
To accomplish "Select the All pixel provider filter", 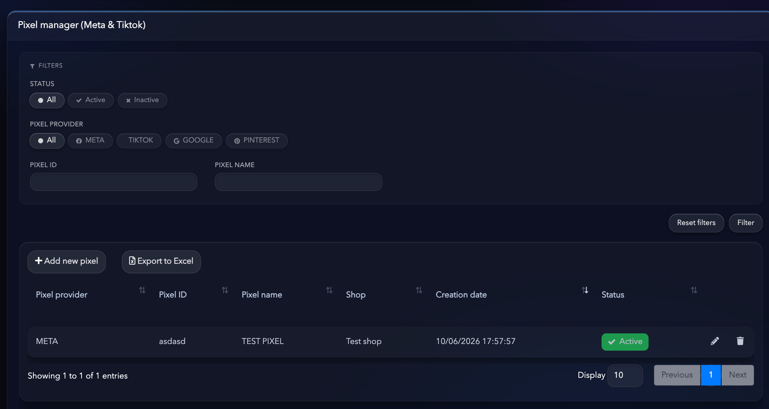I will tap(47, 141).
